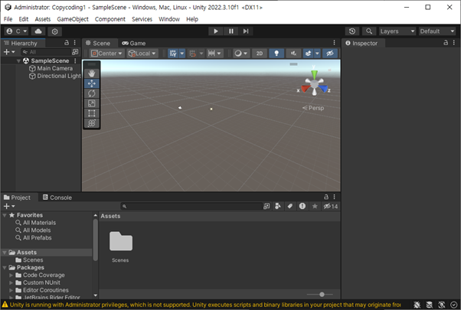Switch to the Console tab

pyautogui.click(x=57, y=197)
